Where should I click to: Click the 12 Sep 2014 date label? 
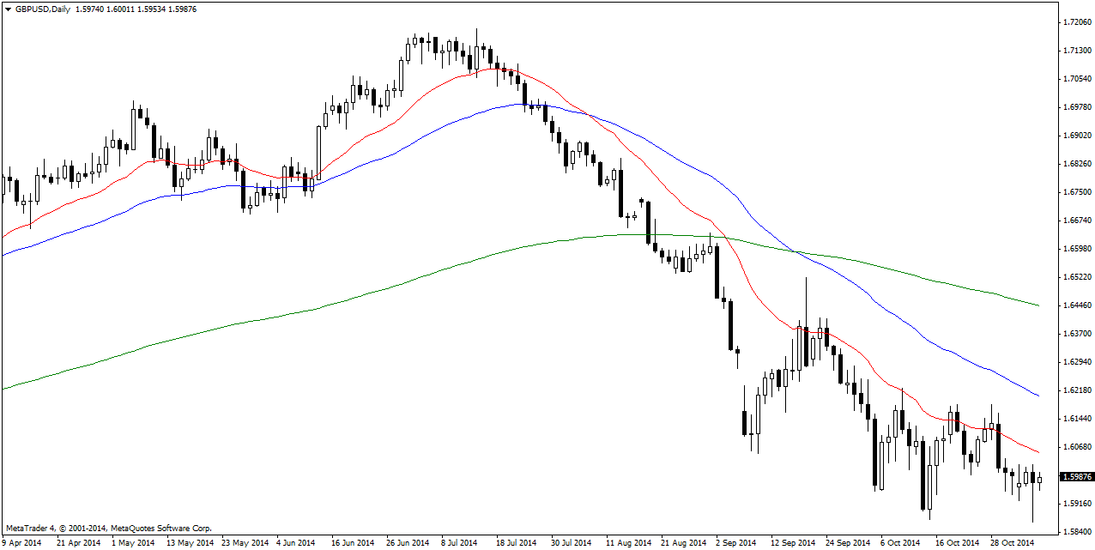click(x=792, y=542)
